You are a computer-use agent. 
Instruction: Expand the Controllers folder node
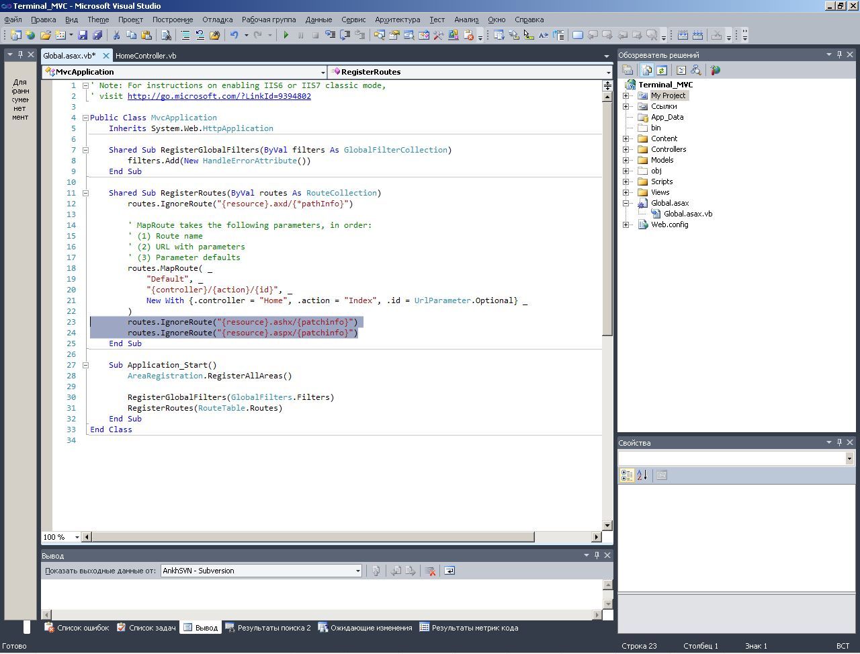click(626, 149)
